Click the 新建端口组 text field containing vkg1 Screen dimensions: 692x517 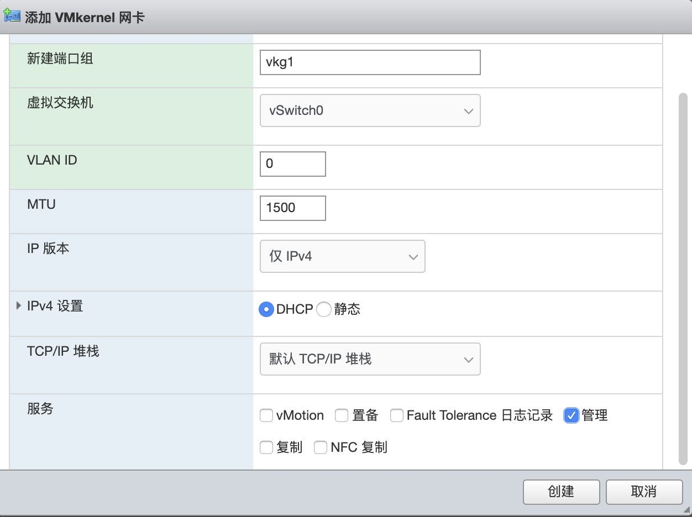pyautogui.click(x=370, y=62)
